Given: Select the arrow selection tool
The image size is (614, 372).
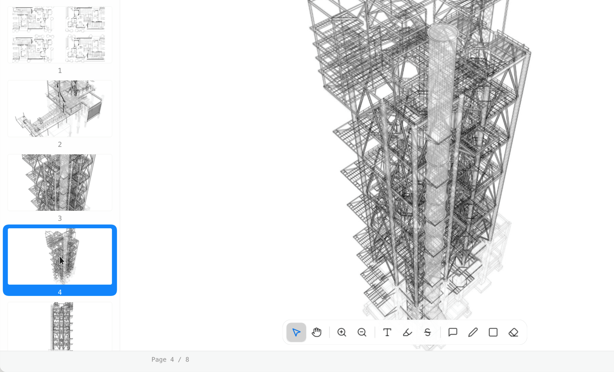Looking at the screenshot, I should click(x=296, y=332).
